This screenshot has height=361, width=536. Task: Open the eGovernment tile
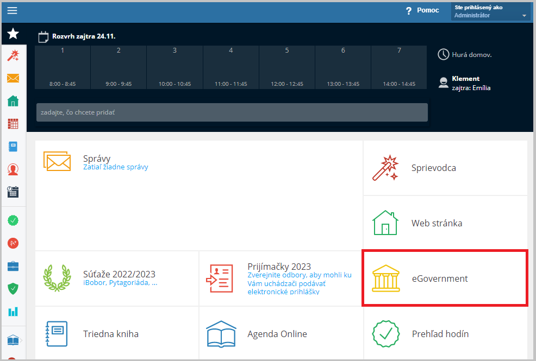(x=445, y=278)
